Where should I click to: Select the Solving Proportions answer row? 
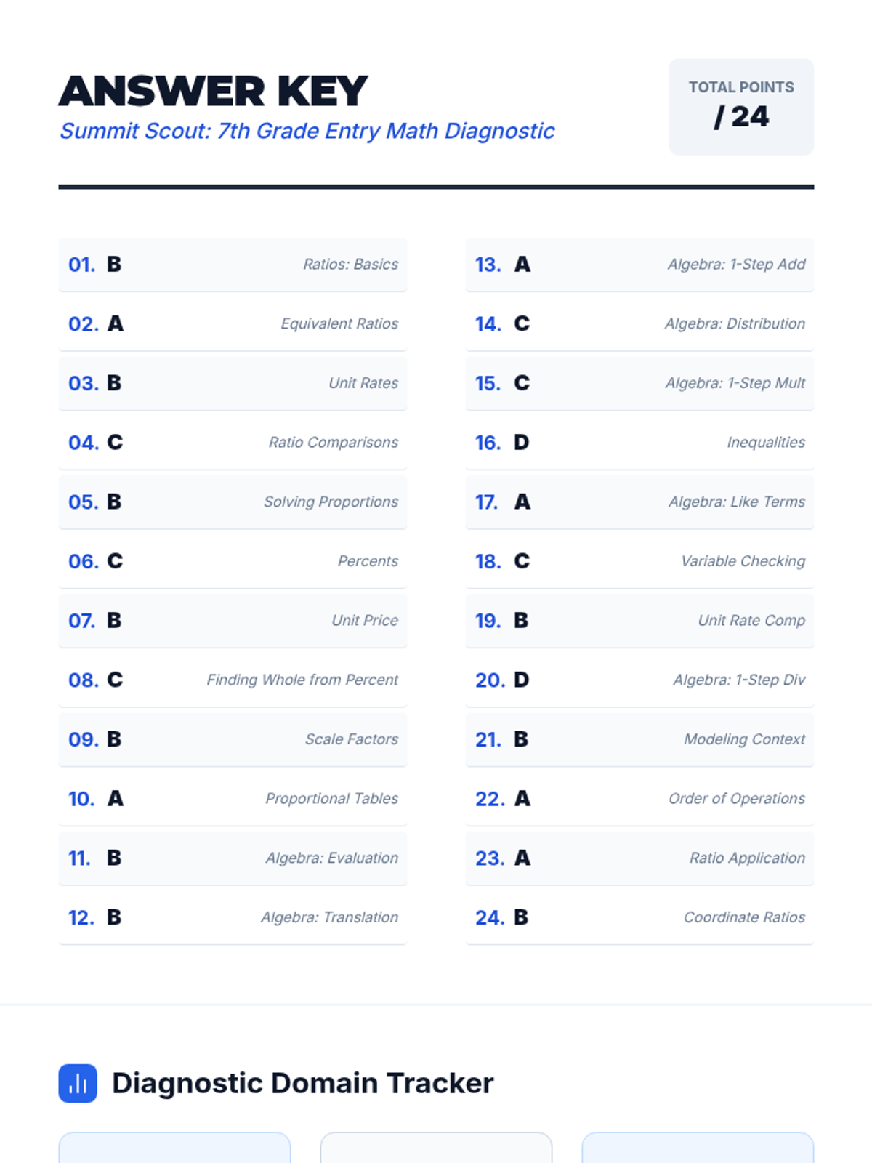coord(232,502)
